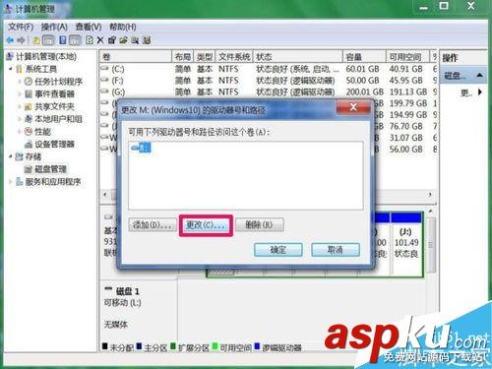Screen dimensions: 492x369
Task: Click the 本地用户和组 users icon
Action: (x=29, y=119)
